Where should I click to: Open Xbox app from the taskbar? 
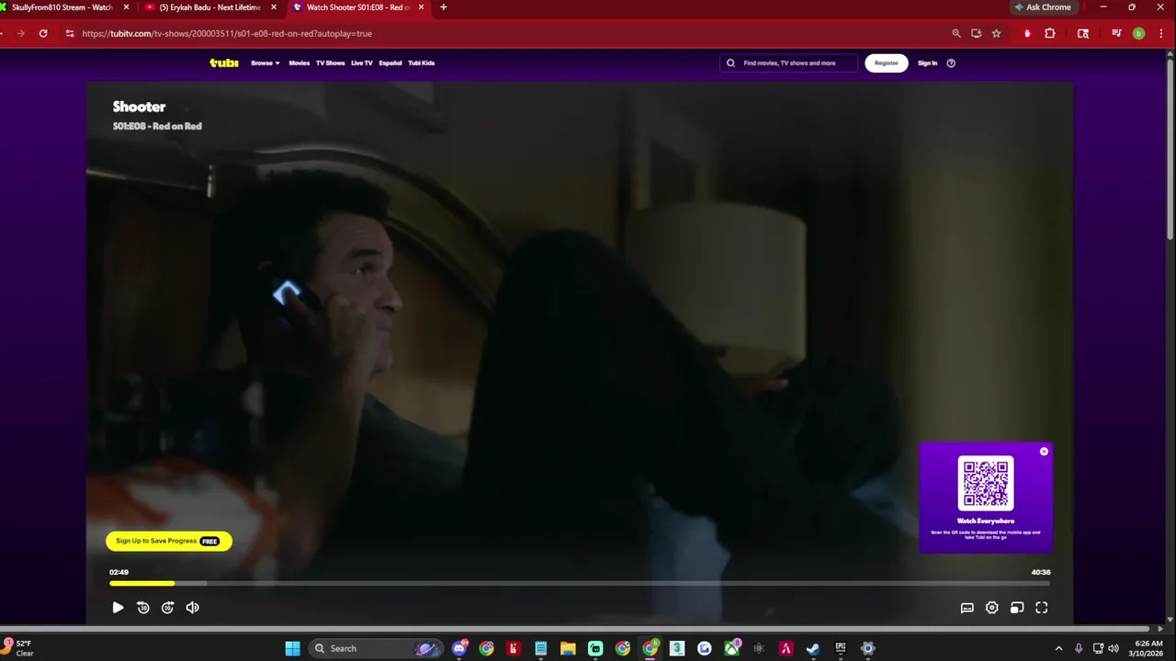pyautogui.click(x=731, y=648)
